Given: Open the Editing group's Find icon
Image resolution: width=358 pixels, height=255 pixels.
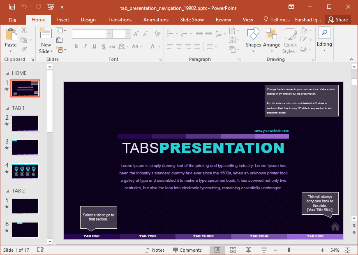Looking at the screenshot, I should 324,32.
